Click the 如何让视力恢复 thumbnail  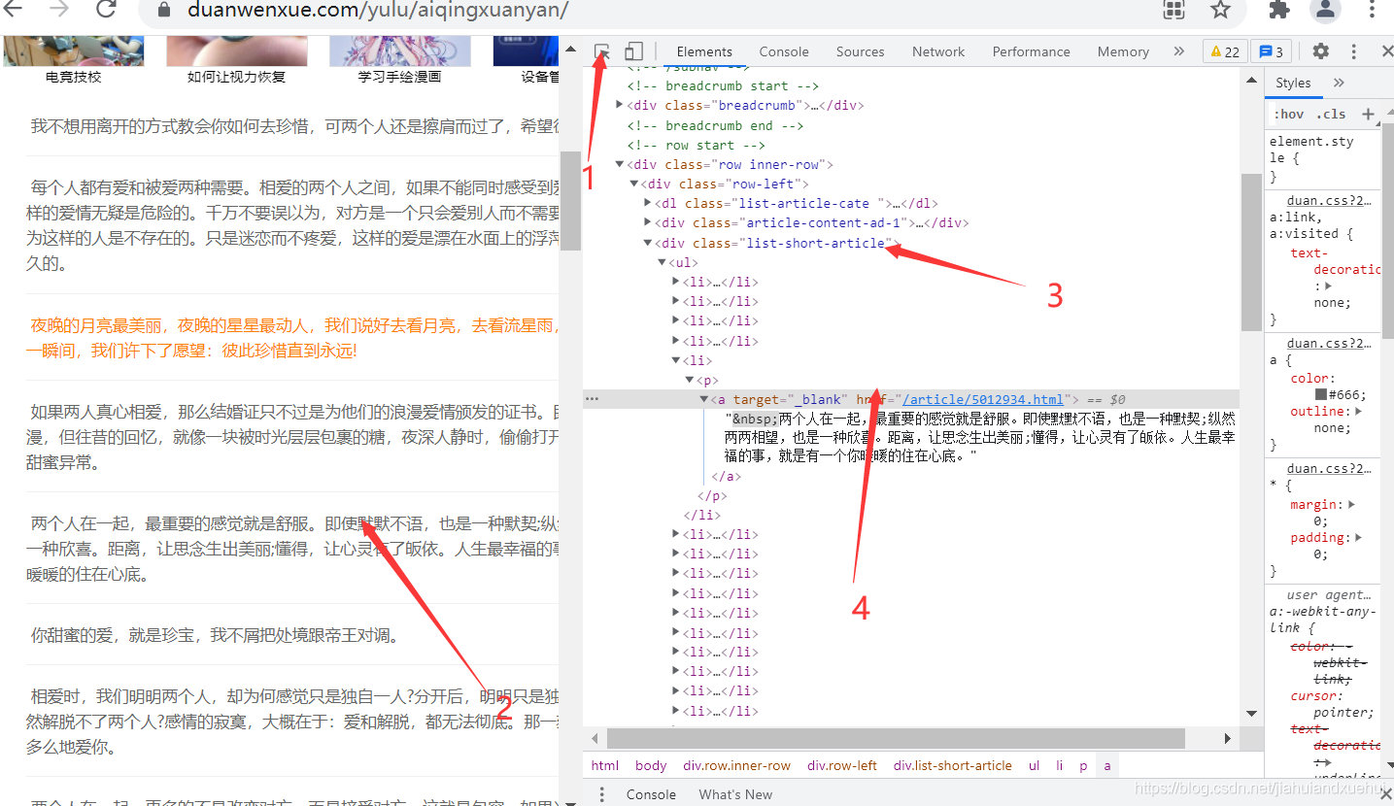pos(236,51)
